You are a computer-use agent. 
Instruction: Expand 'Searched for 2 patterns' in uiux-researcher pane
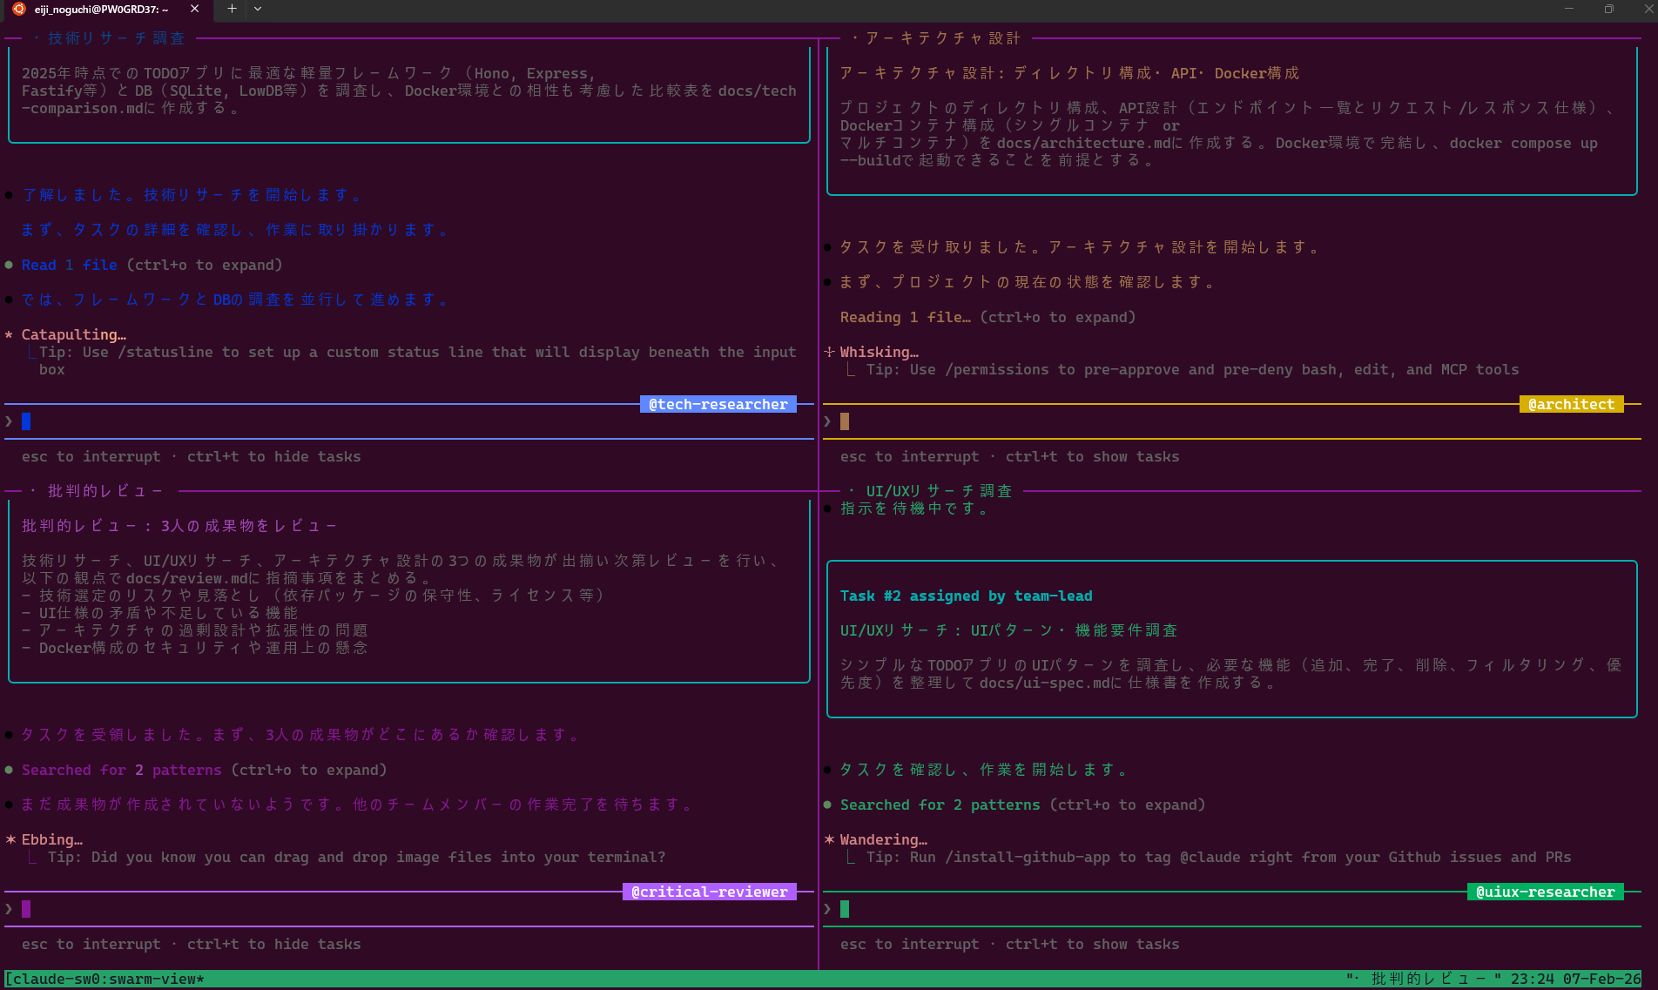[1022, 805]
